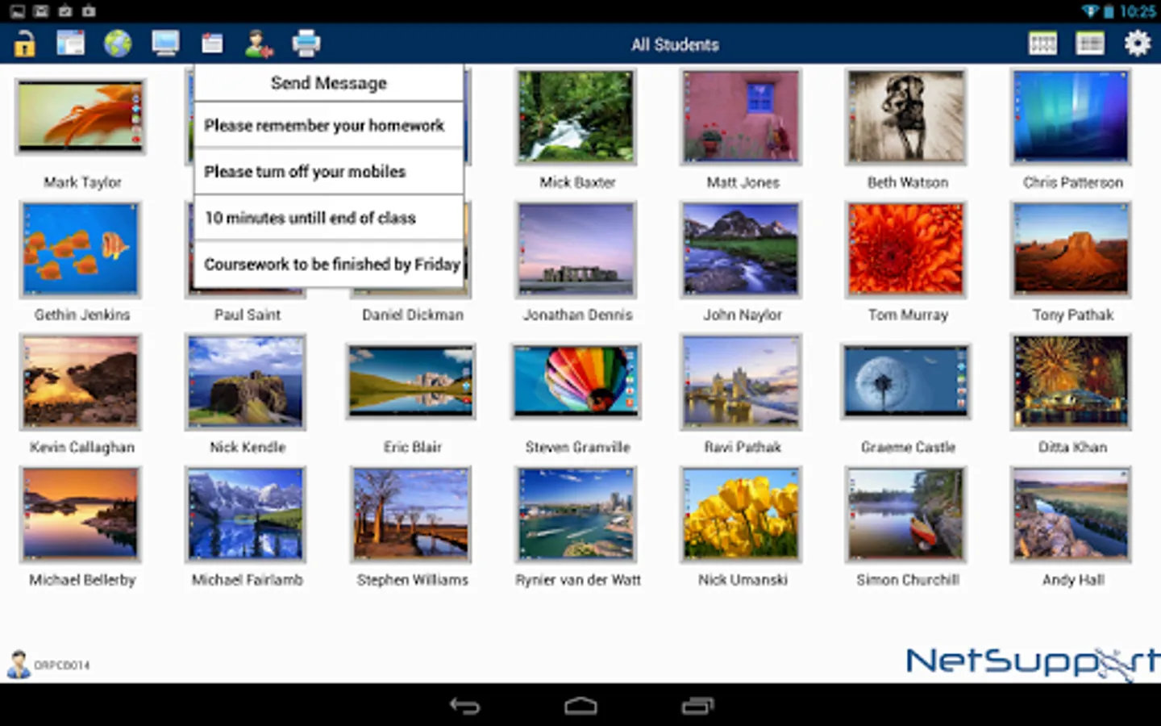Select Gethin Jenkins's fish thumbnail
This screenshot has height=726, width=1161.
(x=81, y=249)
